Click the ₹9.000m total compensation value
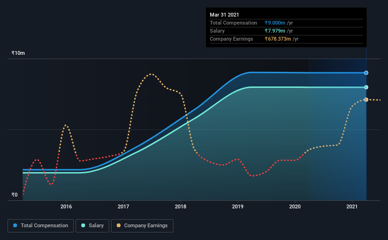 (x=275, y=23)
